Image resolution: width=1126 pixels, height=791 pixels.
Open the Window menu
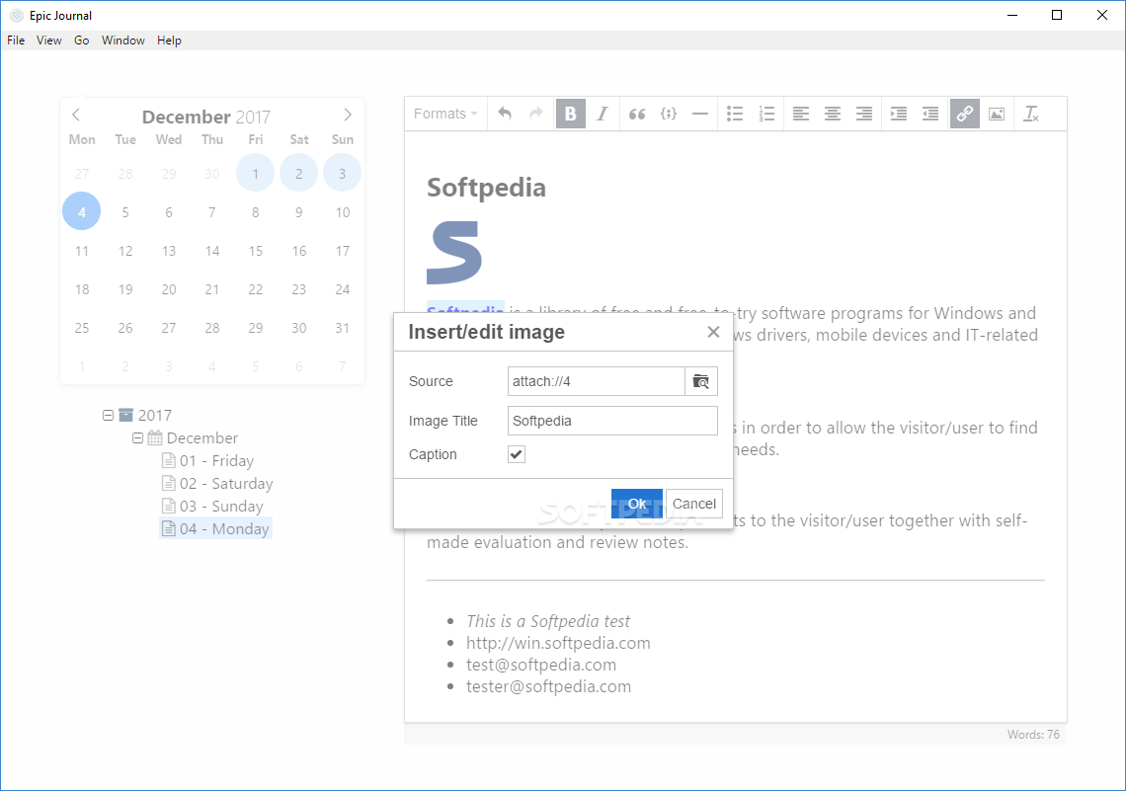point(122,40)
